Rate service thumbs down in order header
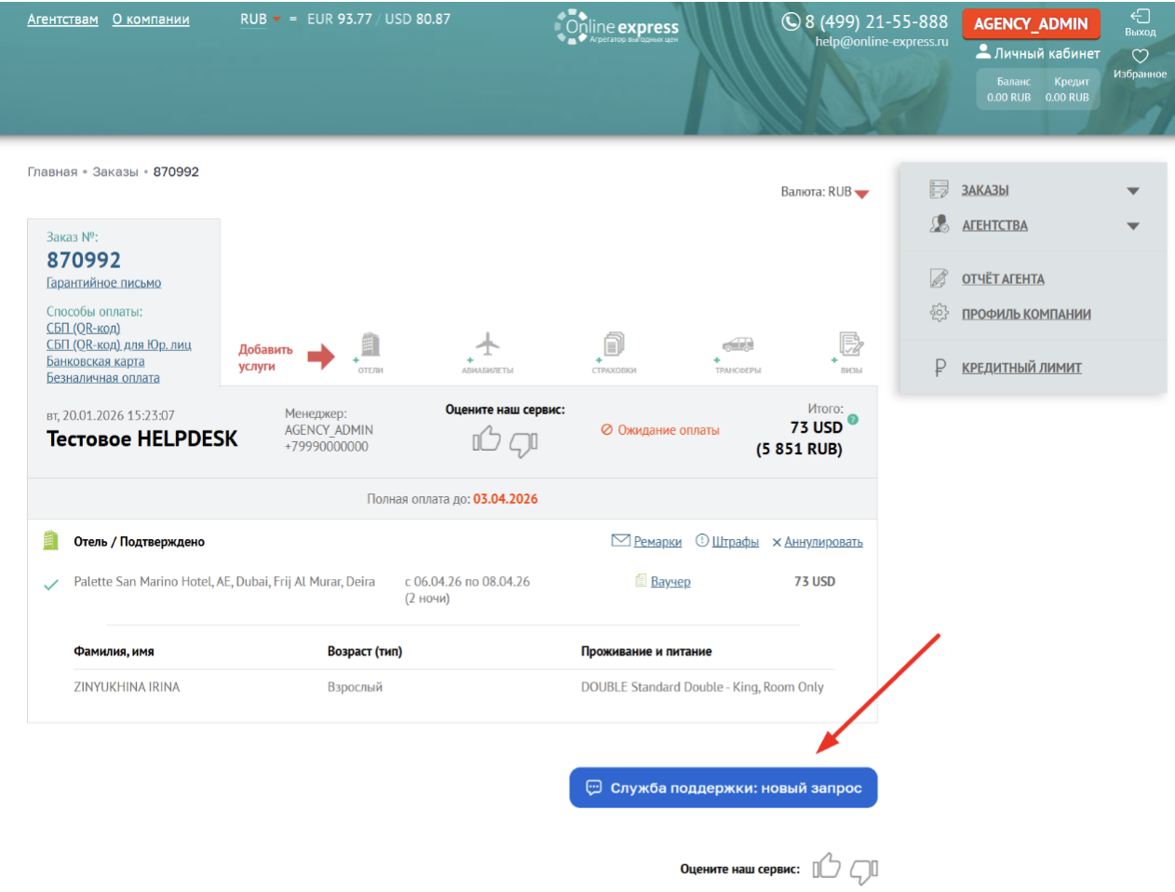The width and height of the screenshot is (1175, 892). click(x=523, y=444)
